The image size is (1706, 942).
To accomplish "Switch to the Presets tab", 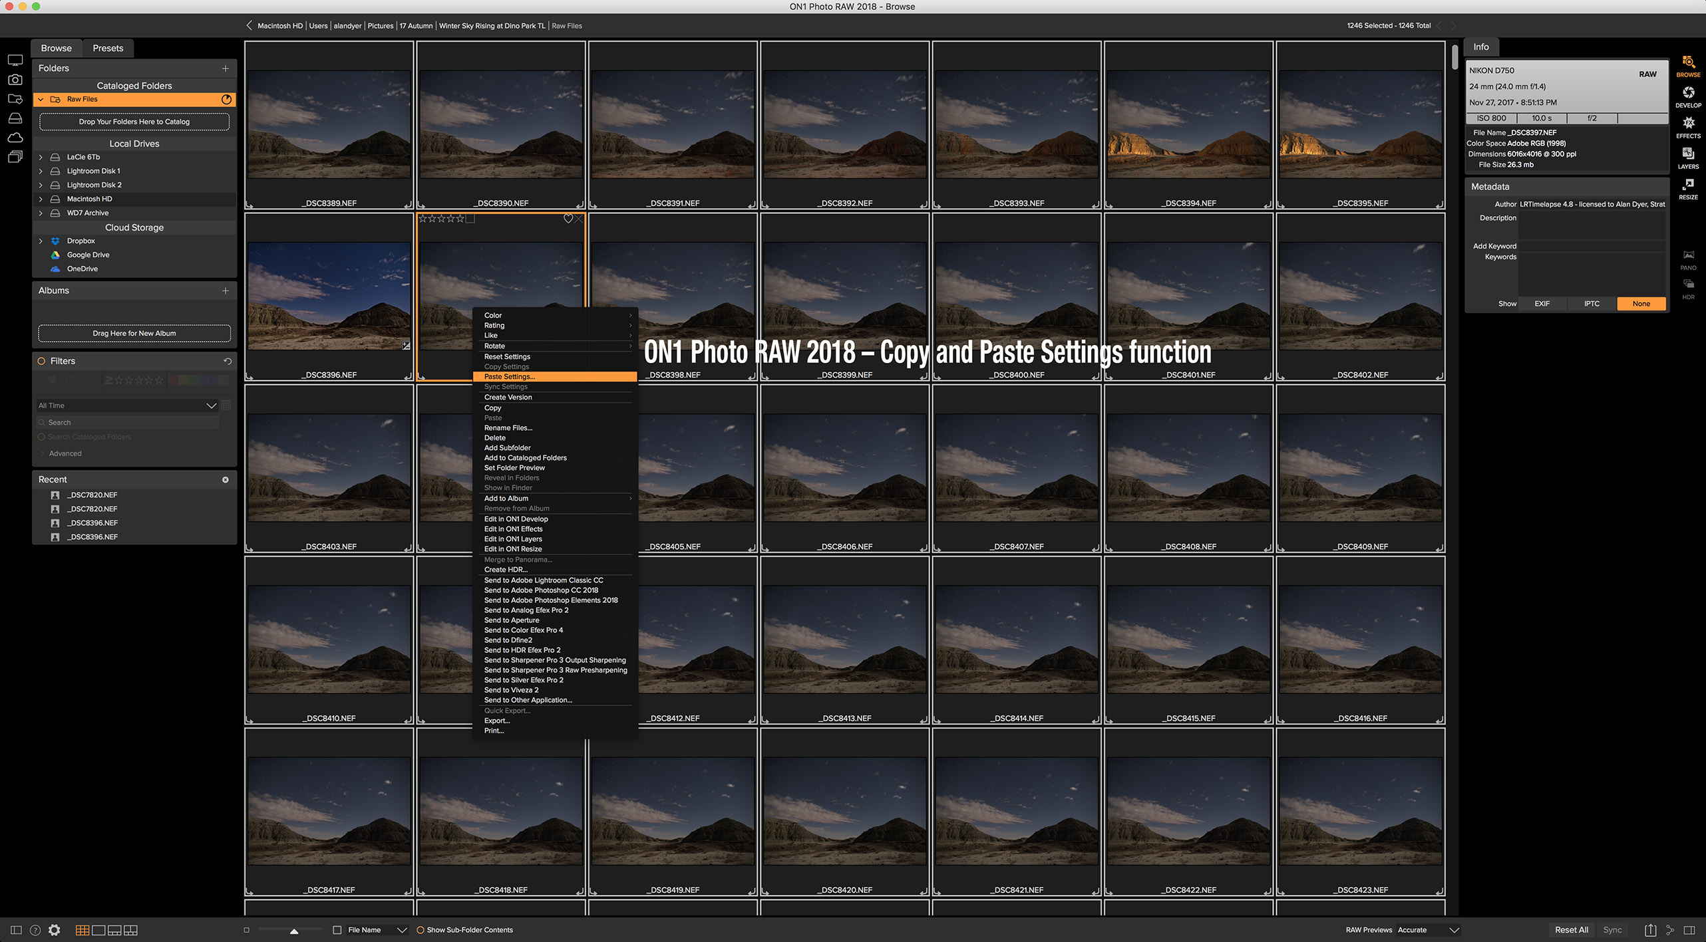I will tap(108, 48).
